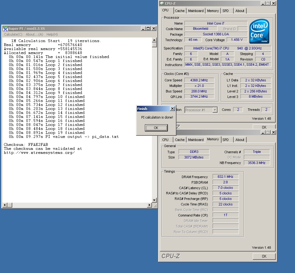Click the http://www.xtremesystems.org/ text
This screenshot has width=295, height=273.
coord(39,153)
